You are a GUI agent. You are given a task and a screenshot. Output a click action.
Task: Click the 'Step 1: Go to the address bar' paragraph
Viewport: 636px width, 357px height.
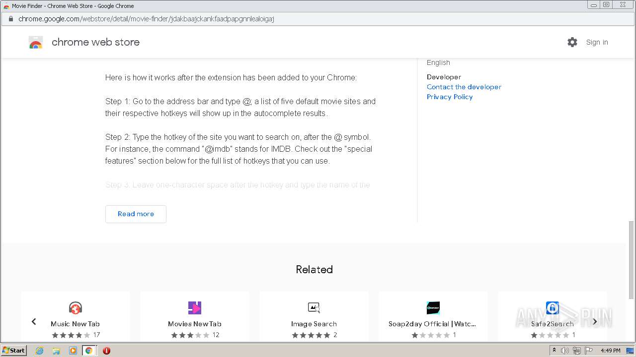pyautogui.click(x=240, y=107)
